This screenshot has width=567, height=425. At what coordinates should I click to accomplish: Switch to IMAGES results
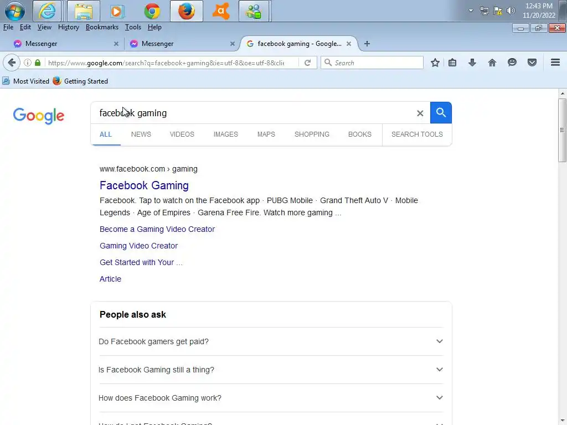coord(226,134)
